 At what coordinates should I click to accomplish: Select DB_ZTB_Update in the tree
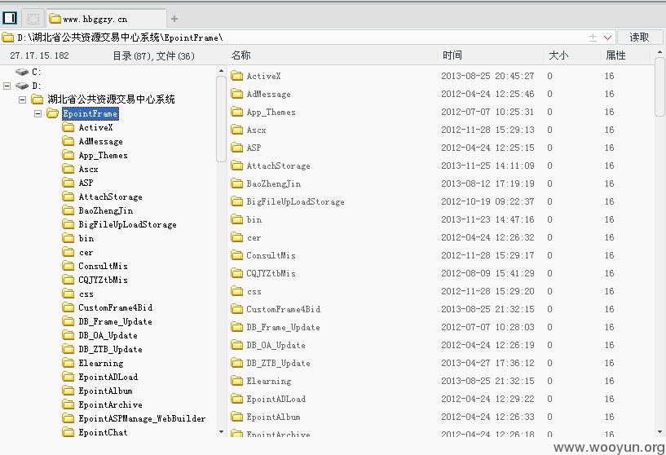(x=110, y=349)
